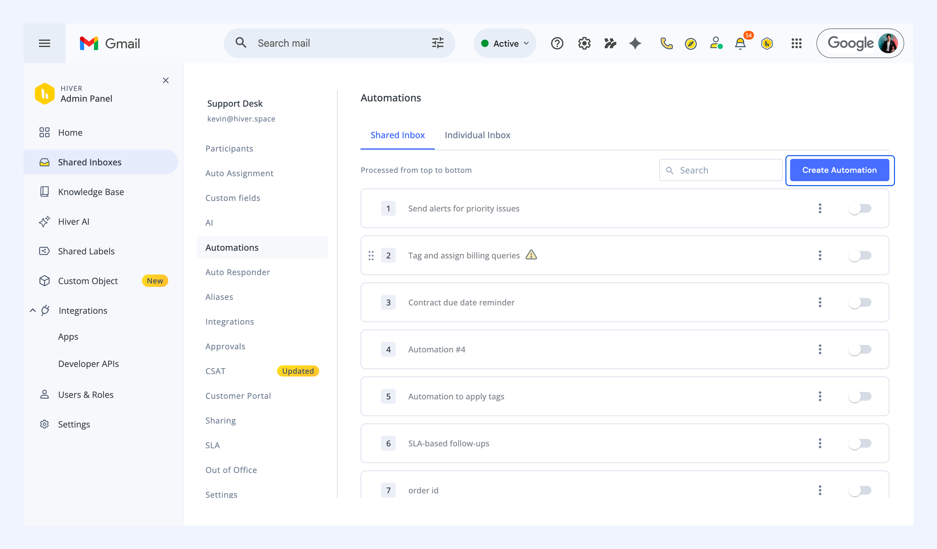Enable Contract due date reminder automation
Viewport: 937px width, 549px height.
[x=860, y=303]
